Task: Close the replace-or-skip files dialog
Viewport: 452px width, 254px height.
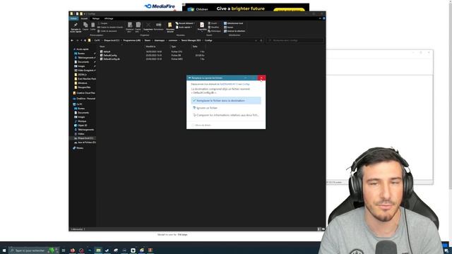Action: 261,78
